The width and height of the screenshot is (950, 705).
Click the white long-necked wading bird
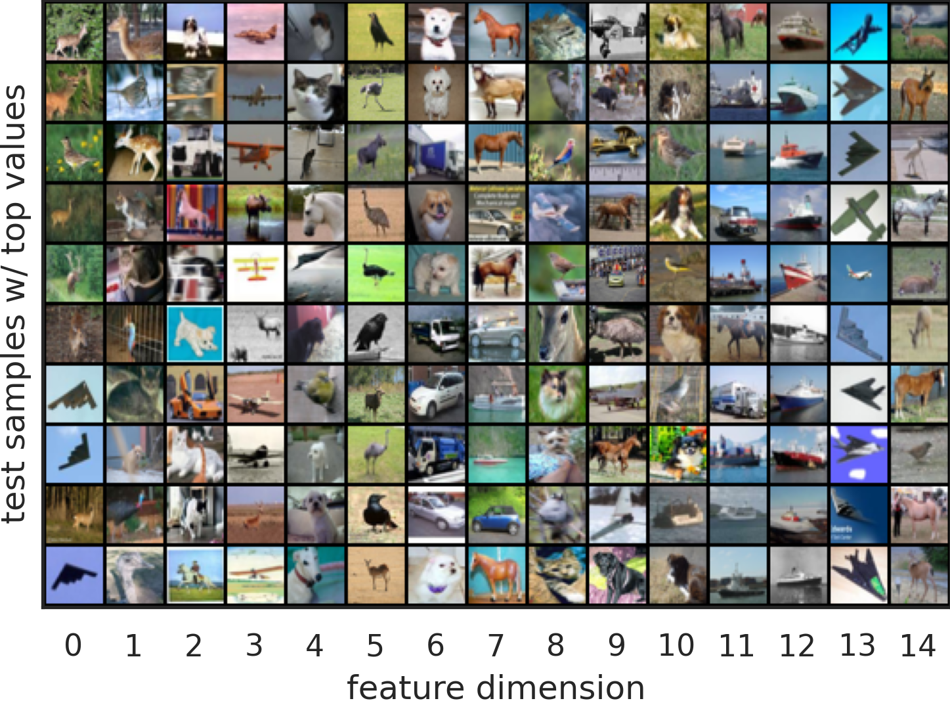(919, 152)
